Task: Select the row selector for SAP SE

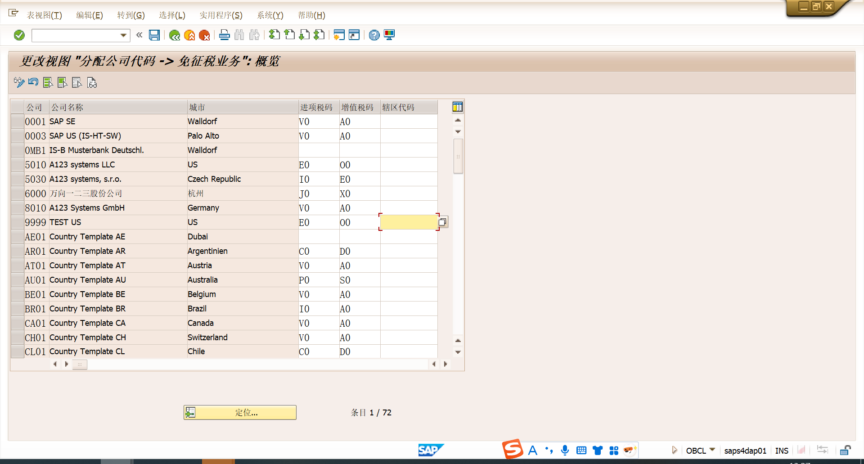Action: point(18,122)
